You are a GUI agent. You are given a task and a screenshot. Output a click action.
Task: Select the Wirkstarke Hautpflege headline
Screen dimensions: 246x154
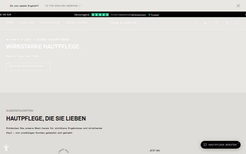(x=43, y=47)
